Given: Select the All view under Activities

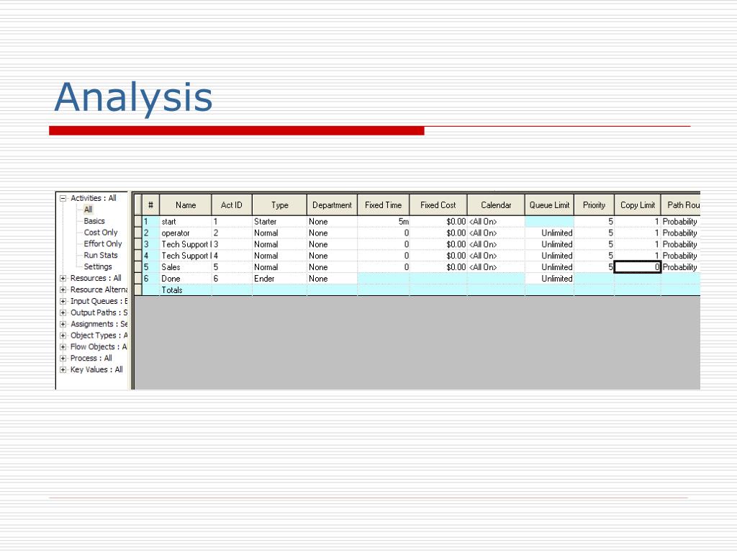Looking at the screenshot, I should point(88,210).
